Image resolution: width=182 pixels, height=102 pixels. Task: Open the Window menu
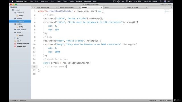(x=87, y=1)
